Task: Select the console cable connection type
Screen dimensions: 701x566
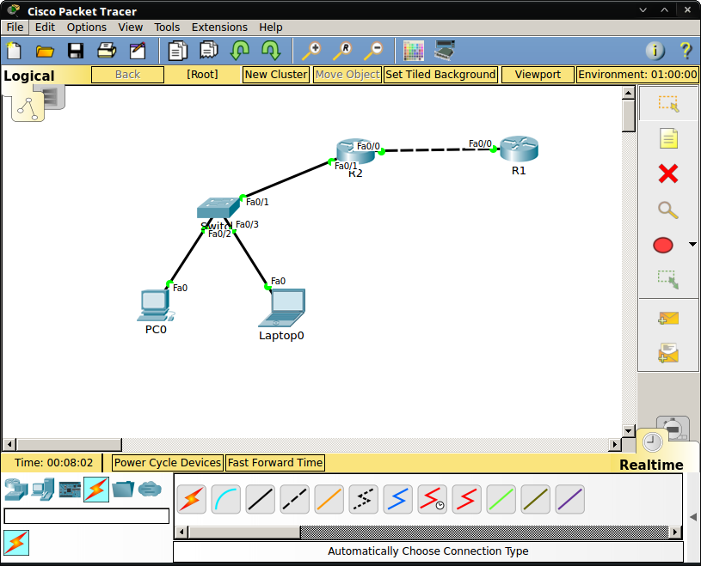Action: [x=225, y=498]
